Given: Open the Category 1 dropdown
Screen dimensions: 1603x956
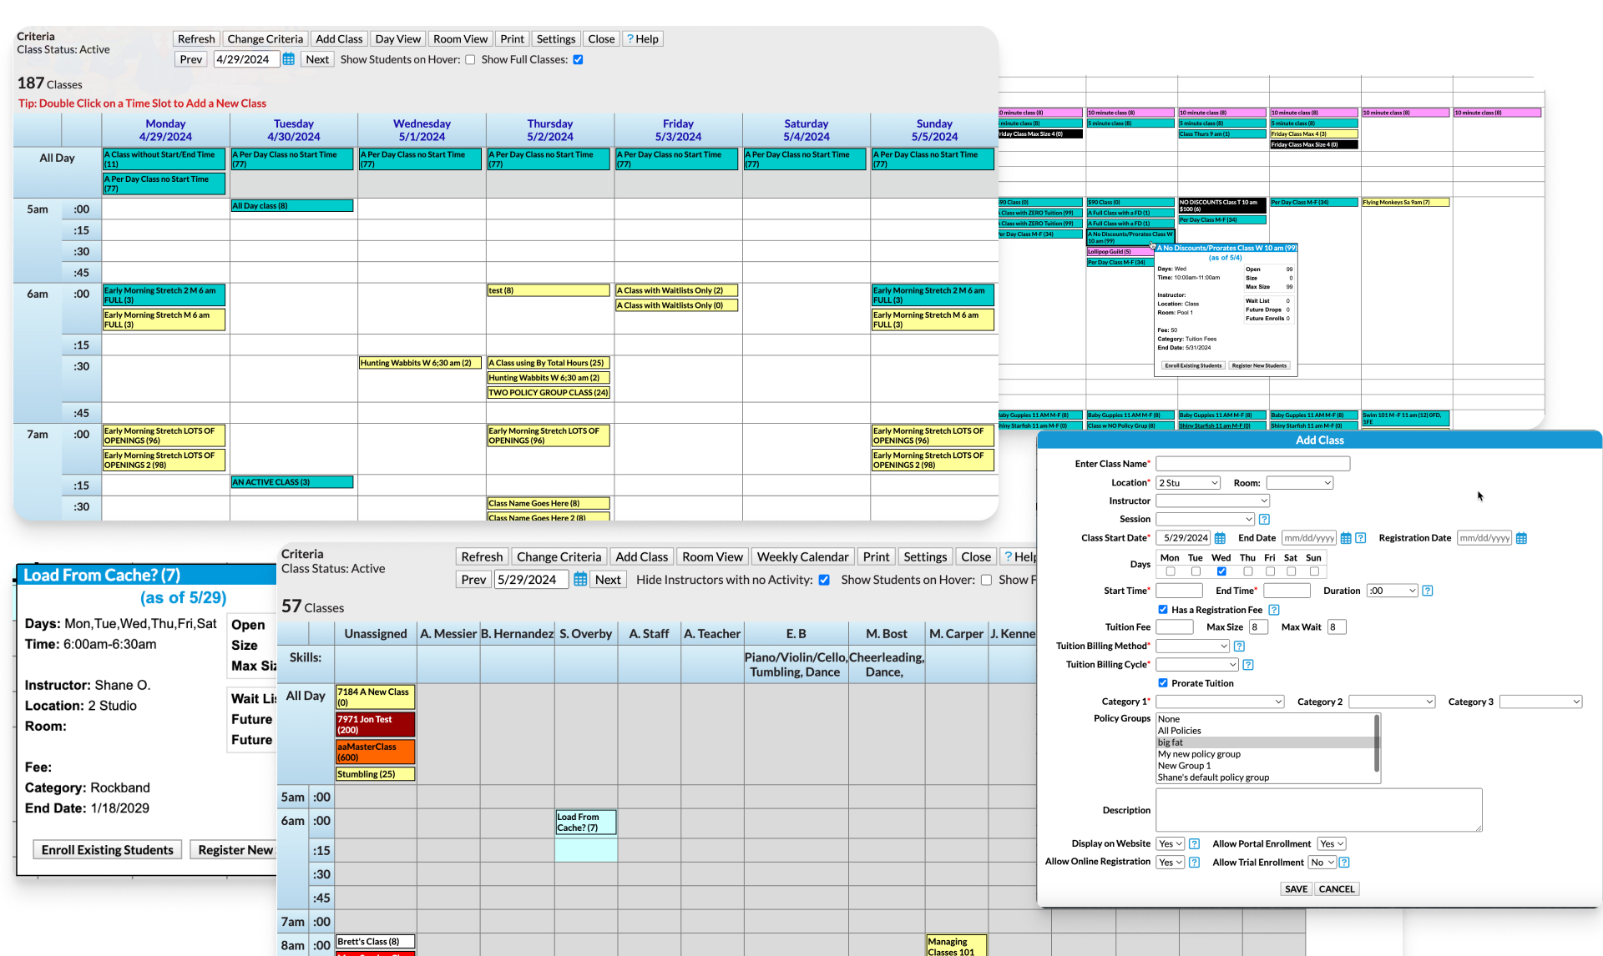Looking at the screenshot, I should point(1219,702).
